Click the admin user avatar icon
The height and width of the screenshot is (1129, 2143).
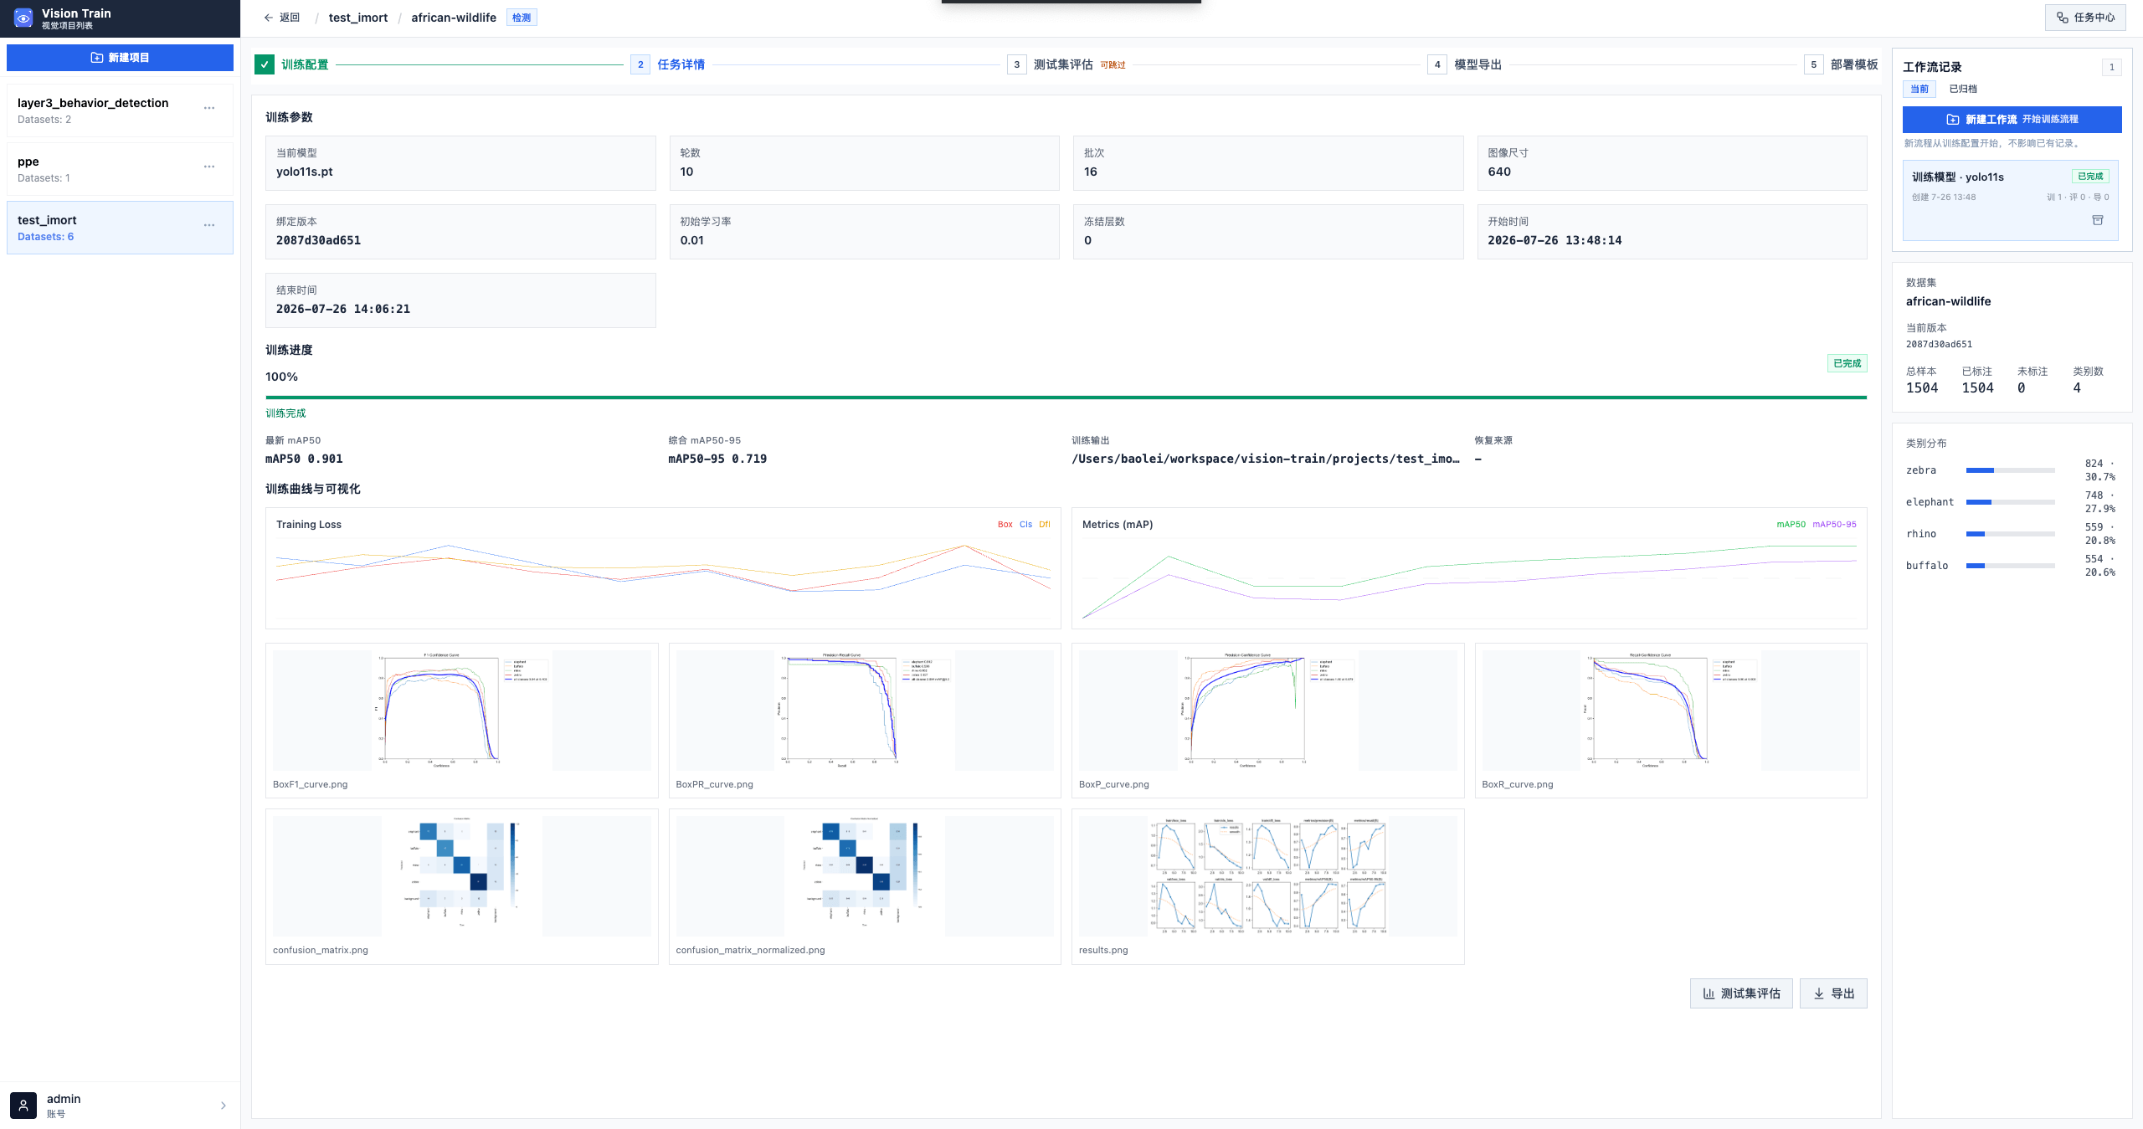coord(23,1106)
